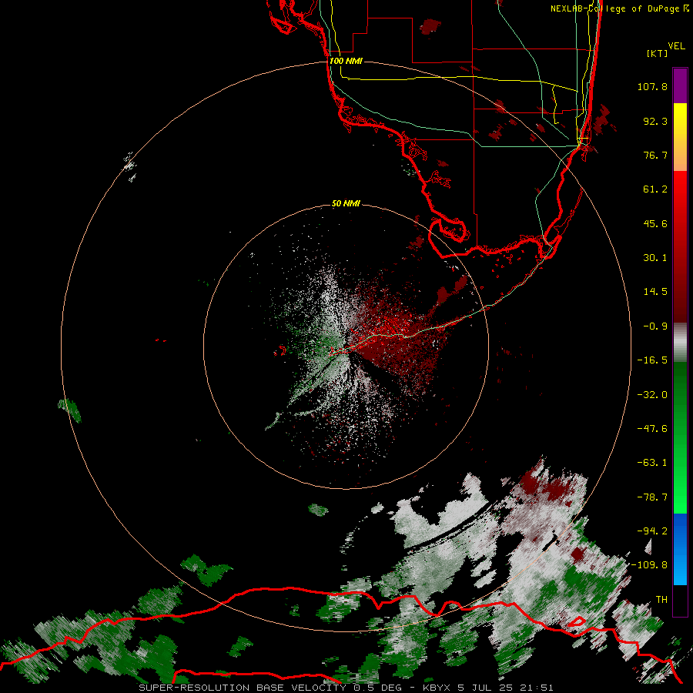Screen dimensions: 693x693
Task: Pick the purple segment of velocity scale
Action: point(680,85)
